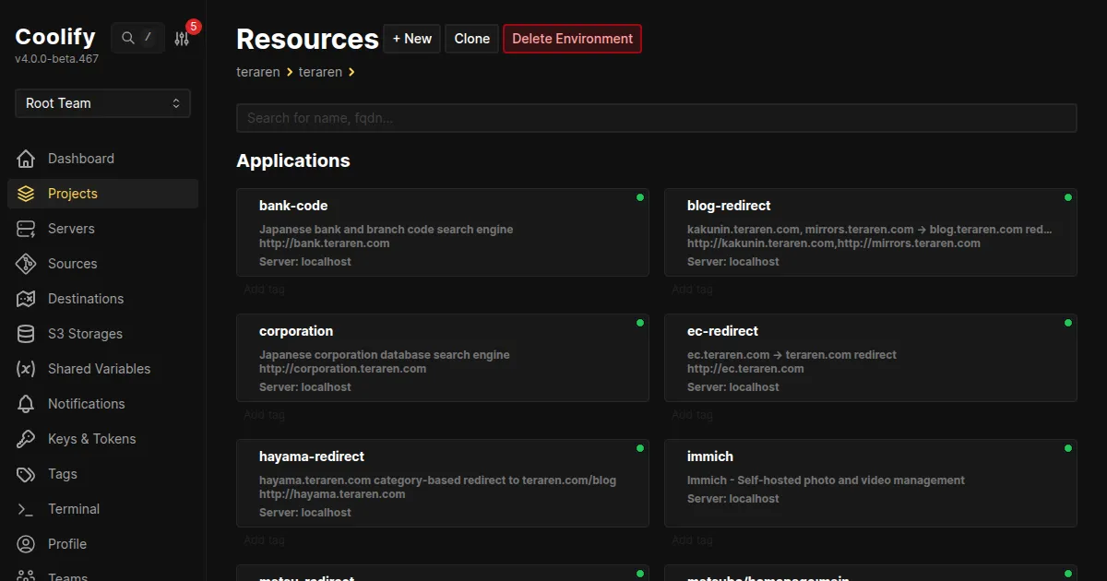The height and width of the screenshot is (581, 1107).
Task: Click the Sources git icon
Action: point(26,264)
